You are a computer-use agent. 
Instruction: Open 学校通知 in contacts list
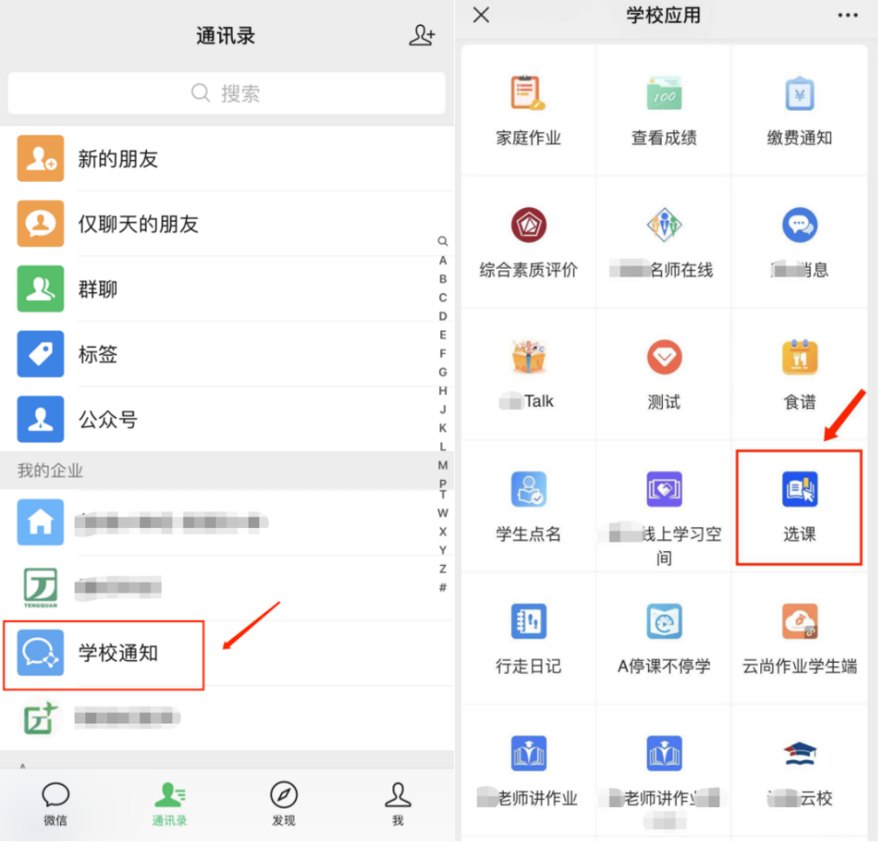click(104, 654)
